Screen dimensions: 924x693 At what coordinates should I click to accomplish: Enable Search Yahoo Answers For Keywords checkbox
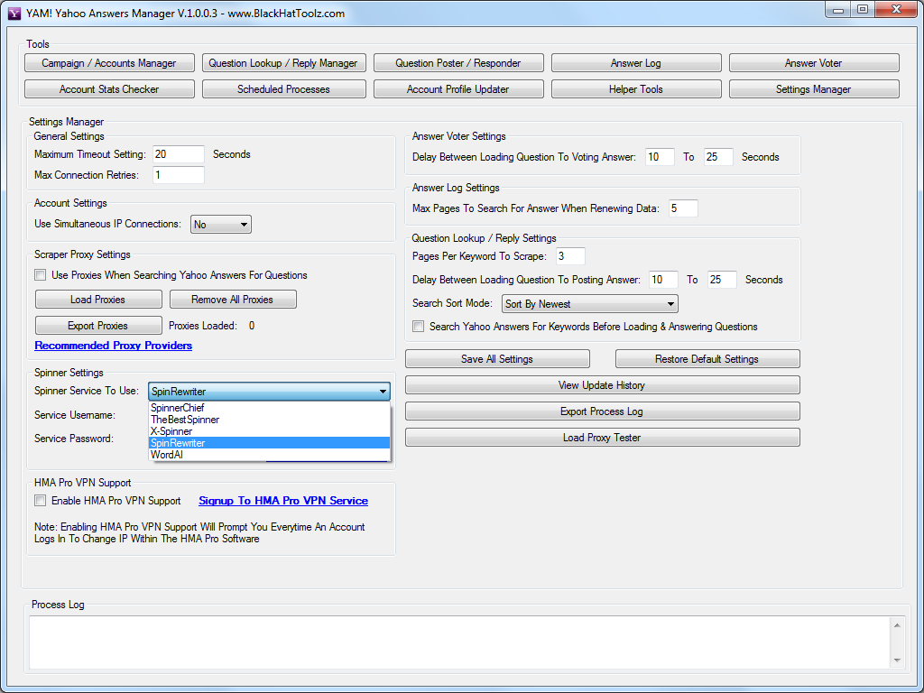pos(419,326)
